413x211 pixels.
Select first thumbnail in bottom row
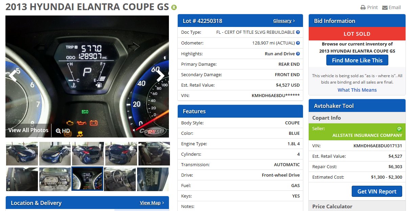pos(22,179)
